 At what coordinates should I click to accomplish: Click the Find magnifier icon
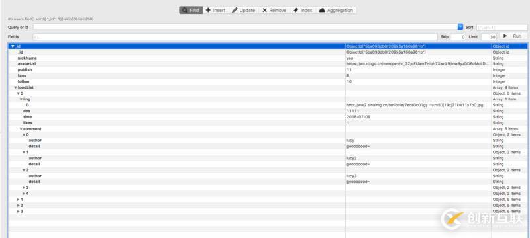pos(185,10)
